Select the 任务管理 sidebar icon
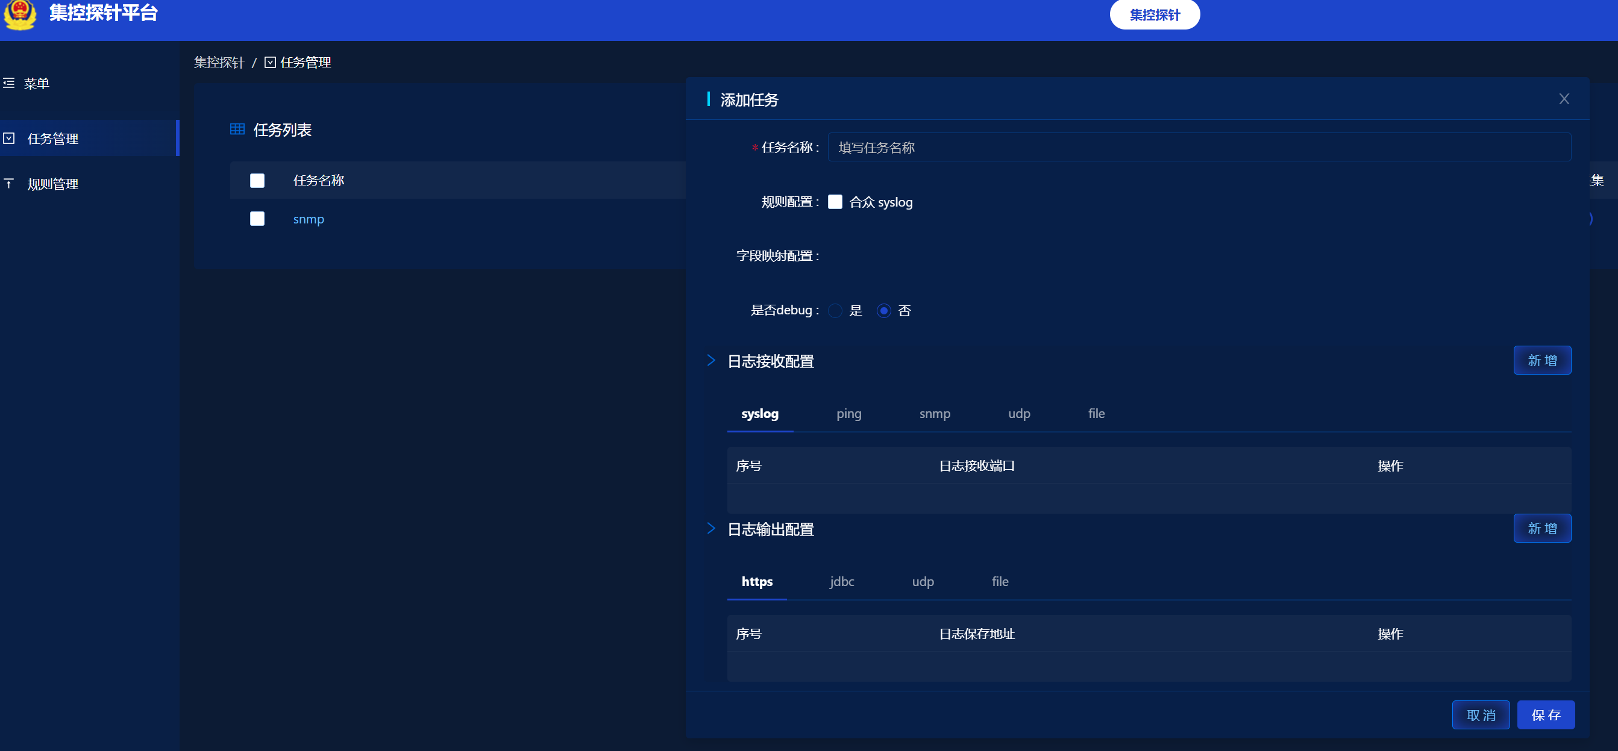Screen dimensions: 1618x751 [9, 138]
